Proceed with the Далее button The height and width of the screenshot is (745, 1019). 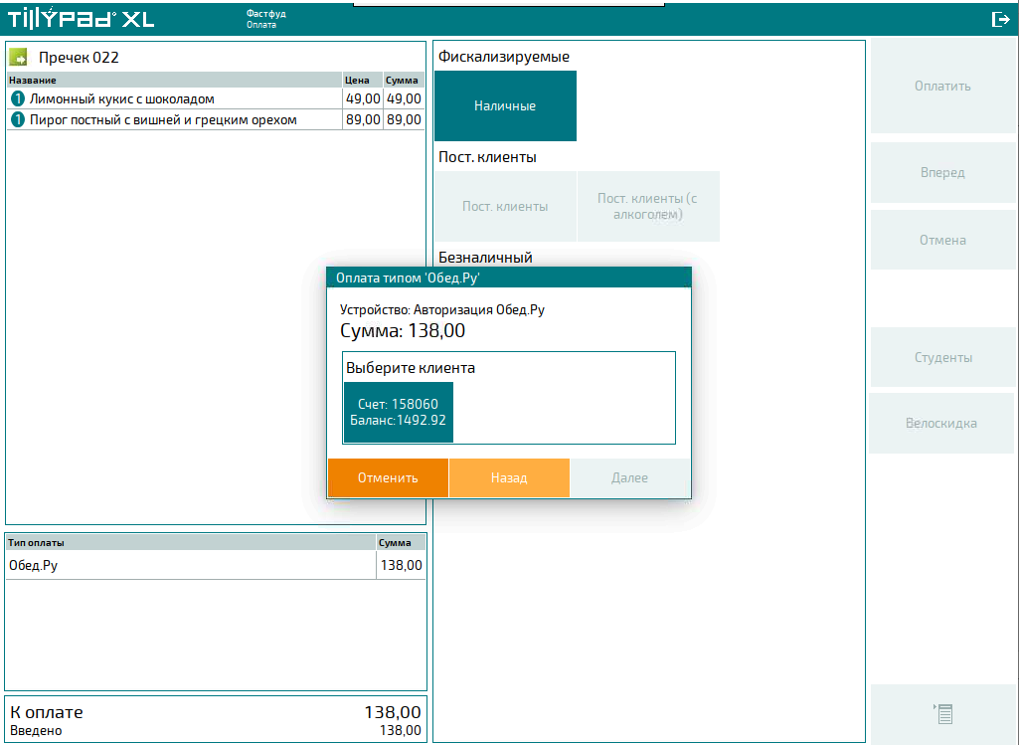[629, 478]
